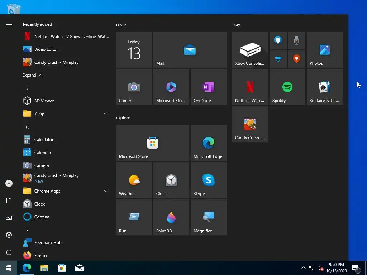The height and width of the screenshot is (275, 367).
Task: Open Feedback Hub from app list
Action: click(x=66, y=242)
